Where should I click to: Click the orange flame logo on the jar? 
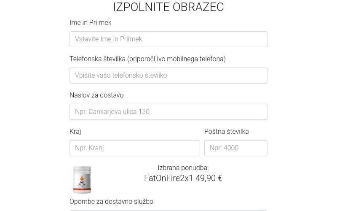pos(82,176)
